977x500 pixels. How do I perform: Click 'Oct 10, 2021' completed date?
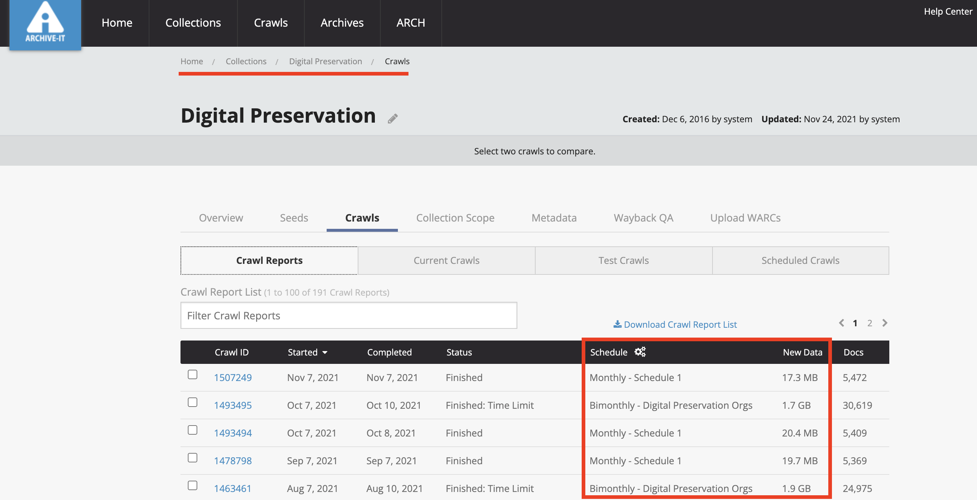click(394, 405)
